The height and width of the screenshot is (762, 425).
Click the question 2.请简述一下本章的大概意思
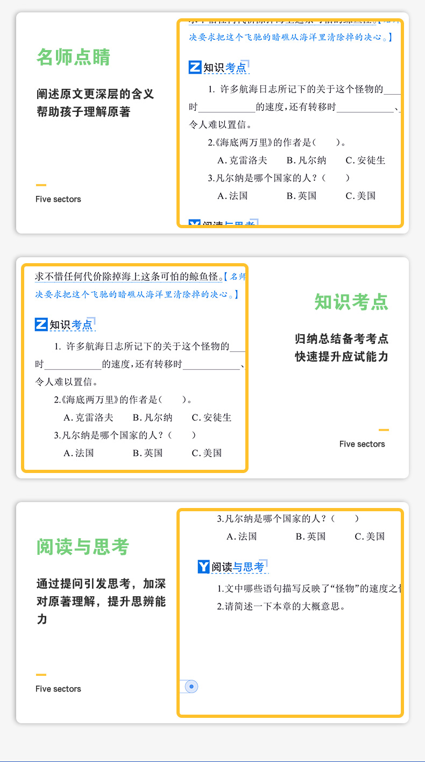pos(280,606)
